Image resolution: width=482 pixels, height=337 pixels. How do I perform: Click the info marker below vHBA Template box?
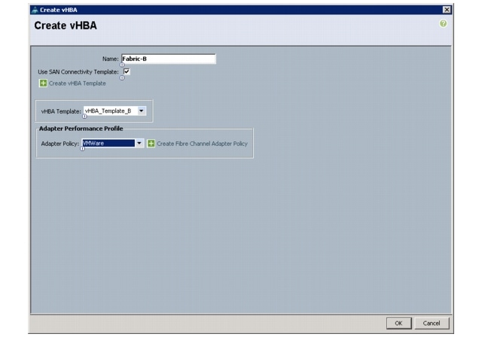point(84,117)
